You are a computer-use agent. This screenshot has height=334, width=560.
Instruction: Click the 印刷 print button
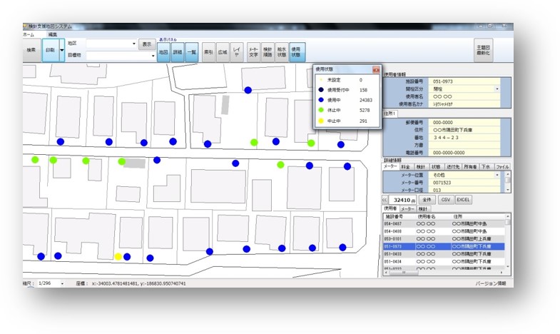(x=51, y=51)
